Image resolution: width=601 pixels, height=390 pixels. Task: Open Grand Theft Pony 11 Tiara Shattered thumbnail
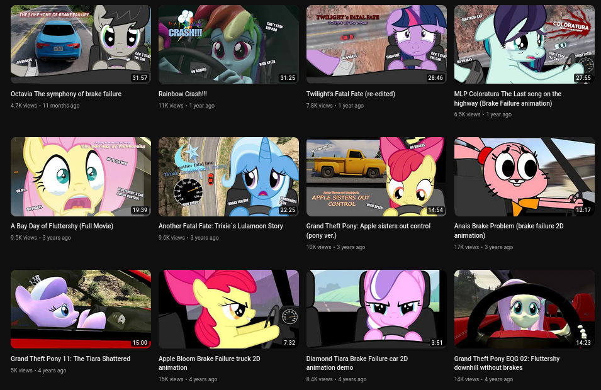(x=81, y=309)
